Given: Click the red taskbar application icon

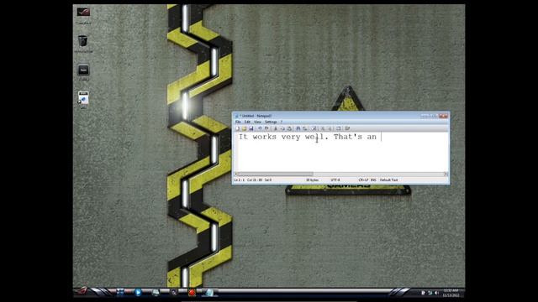Looking at the screenshot, I should point(192,293).
